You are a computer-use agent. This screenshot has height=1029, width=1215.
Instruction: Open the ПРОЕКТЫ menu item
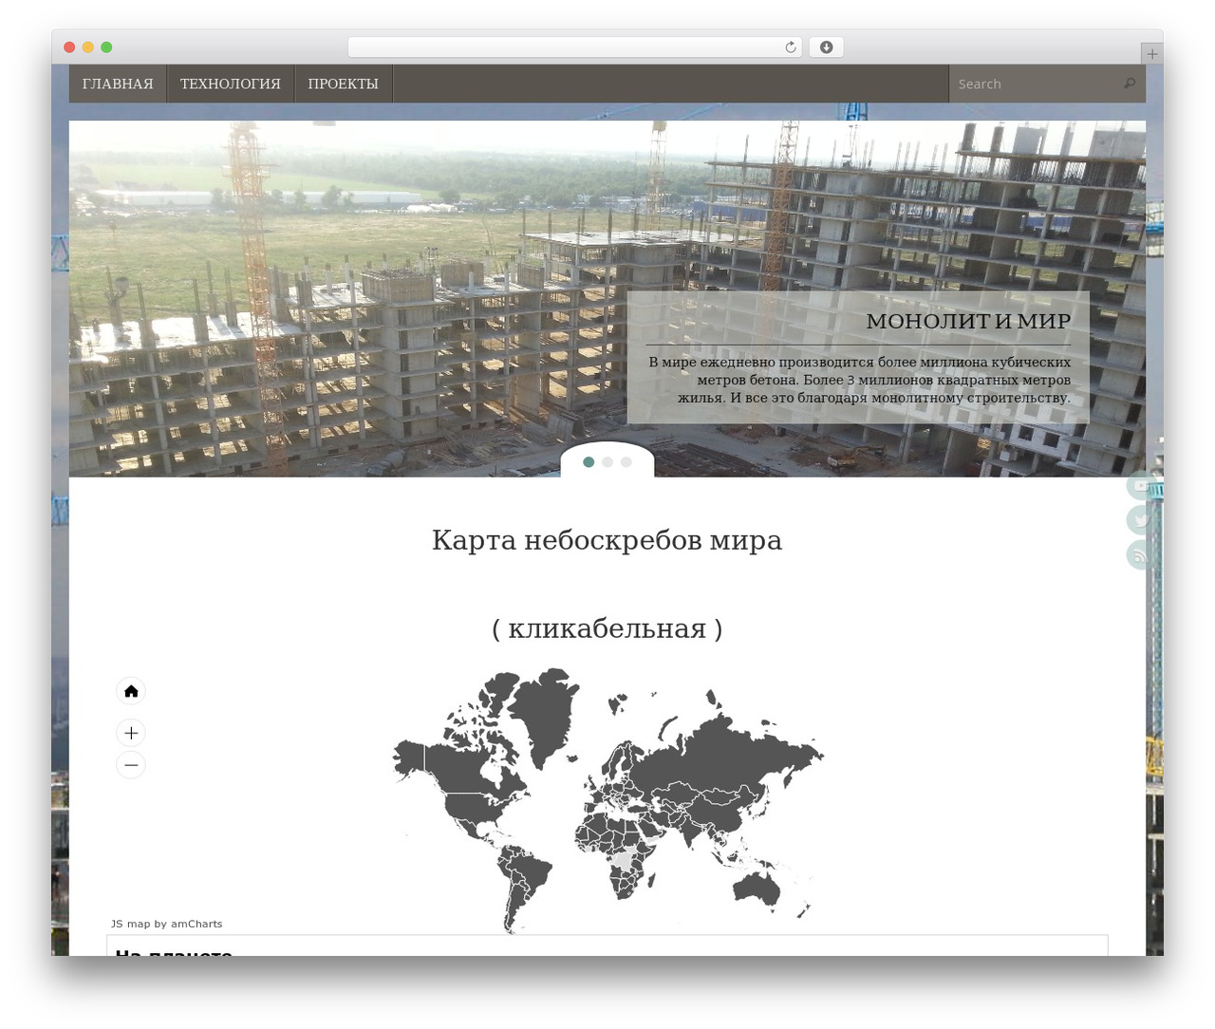[x=344, y=84]
